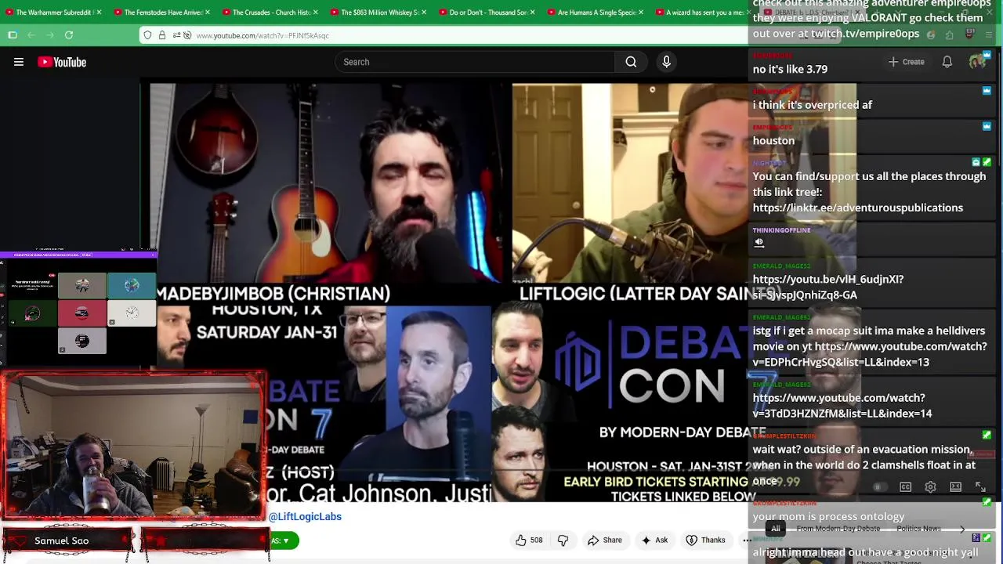Select From Modern-Day Debate chip
Viewport: 1003px width, 564px height.
tap(838, 529)
